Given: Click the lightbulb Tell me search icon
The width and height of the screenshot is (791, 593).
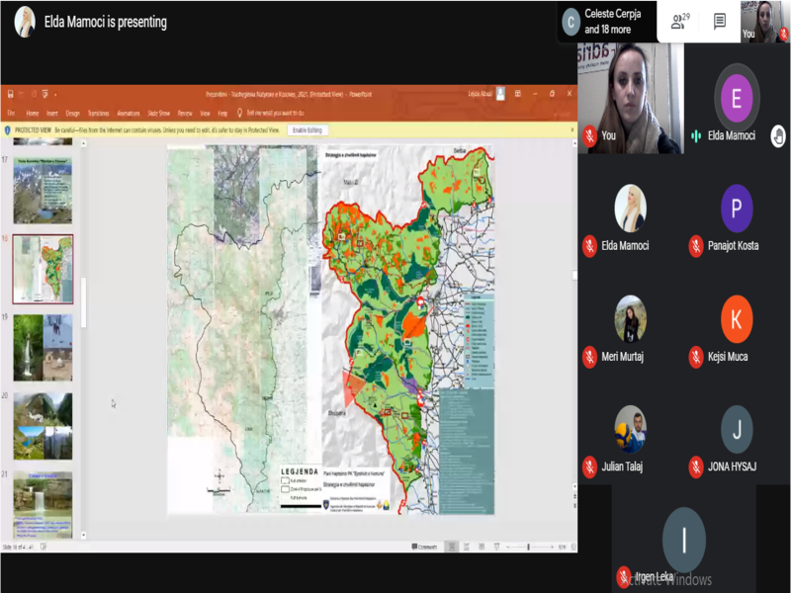Looking at the screenshot, I should point(239,113).
